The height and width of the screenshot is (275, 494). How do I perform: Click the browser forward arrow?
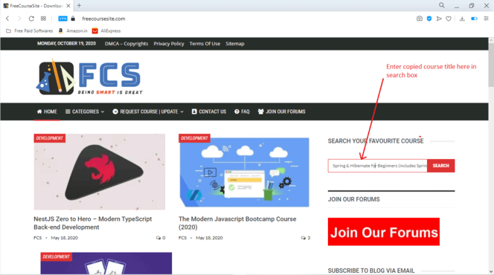[x=19, y=19]
